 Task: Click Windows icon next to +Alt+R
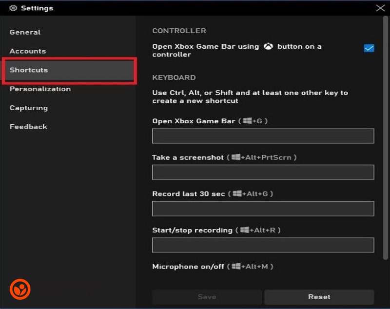pos(245,230)
